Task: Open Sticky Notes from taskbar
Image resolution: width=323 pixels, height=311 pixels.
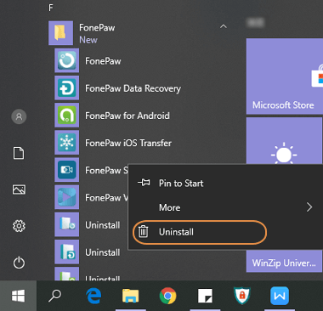Action: click(x=205, y=296)
